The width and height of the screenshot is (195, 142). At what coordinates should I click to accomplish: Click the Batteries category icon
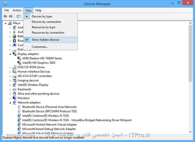pyautogui.click(x=14, y=36)
